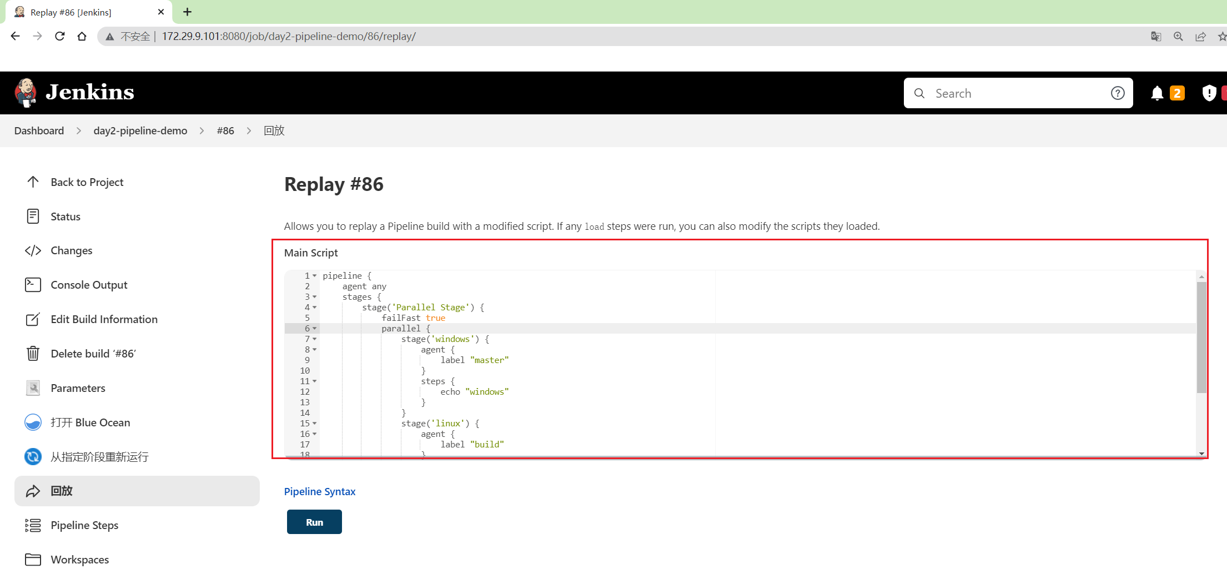Click the browser home icon
The image size is (1227, 579).
[82, 36]
